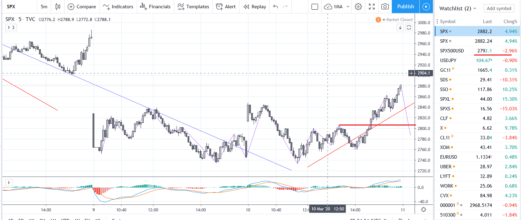This screenshot has height=220, width=521.
Task: Select the thick red horizontal resistance line
Action: (x=377, y=125)
